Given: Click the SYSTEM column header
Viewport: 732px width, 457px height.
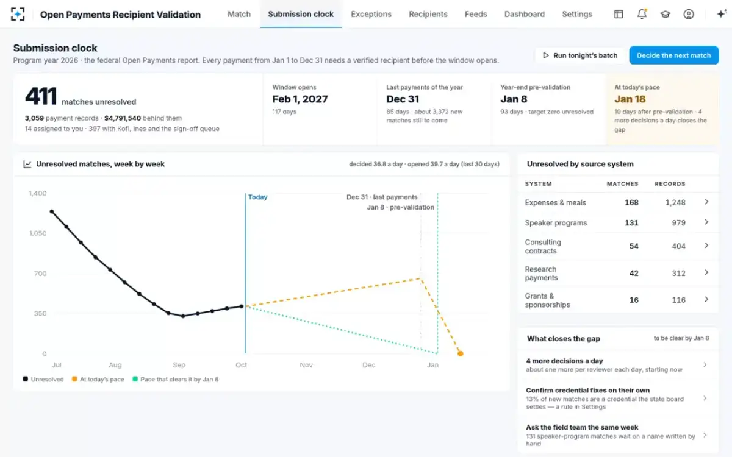Looking at the screenshot, I should pos(539,183).
